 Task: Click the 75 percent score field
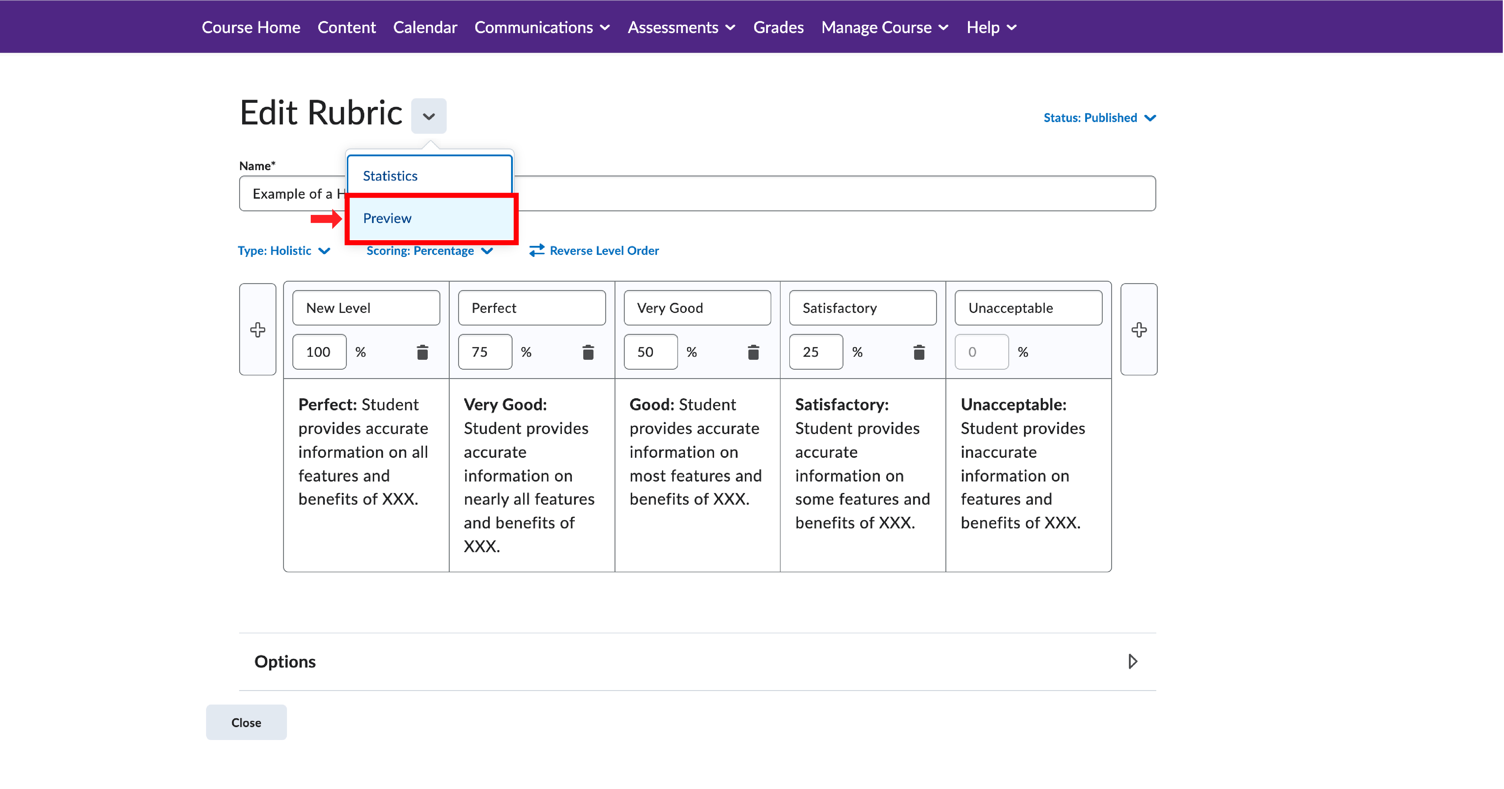point(484,352)
